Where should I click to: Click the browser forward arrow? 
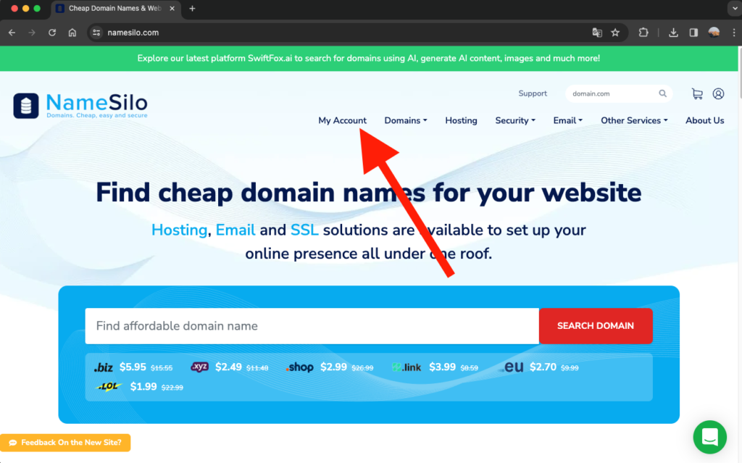pos(32,33)
